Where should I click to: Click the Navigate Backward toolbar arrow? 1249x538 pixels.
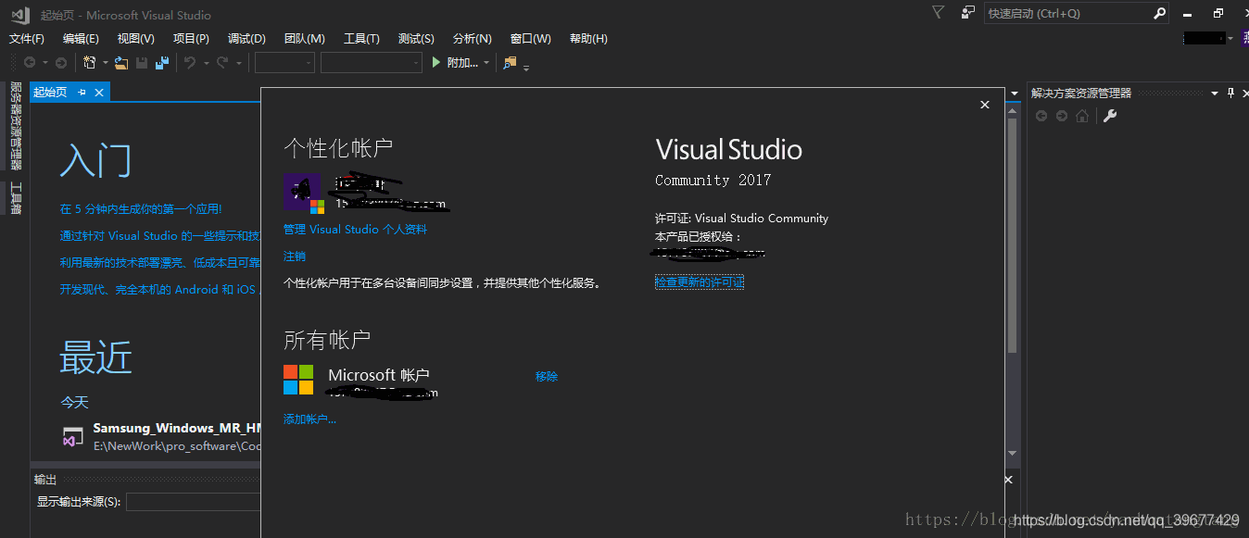click(x=30, y=63)
